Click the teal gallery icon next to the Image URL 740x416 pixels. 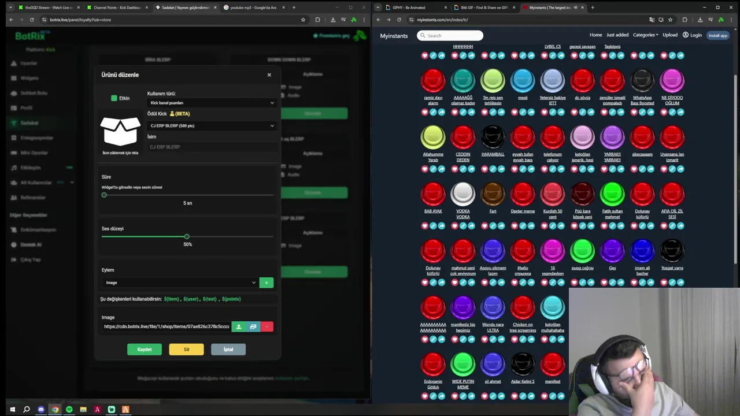[x=253, y=327]
